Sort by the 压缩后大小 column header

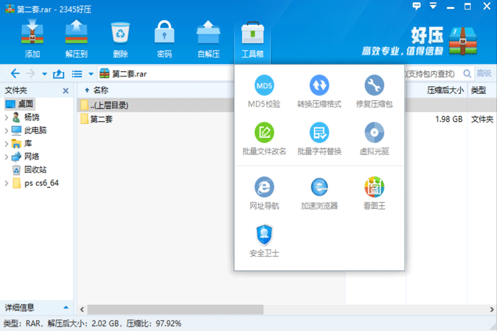(x=445, y=91)
